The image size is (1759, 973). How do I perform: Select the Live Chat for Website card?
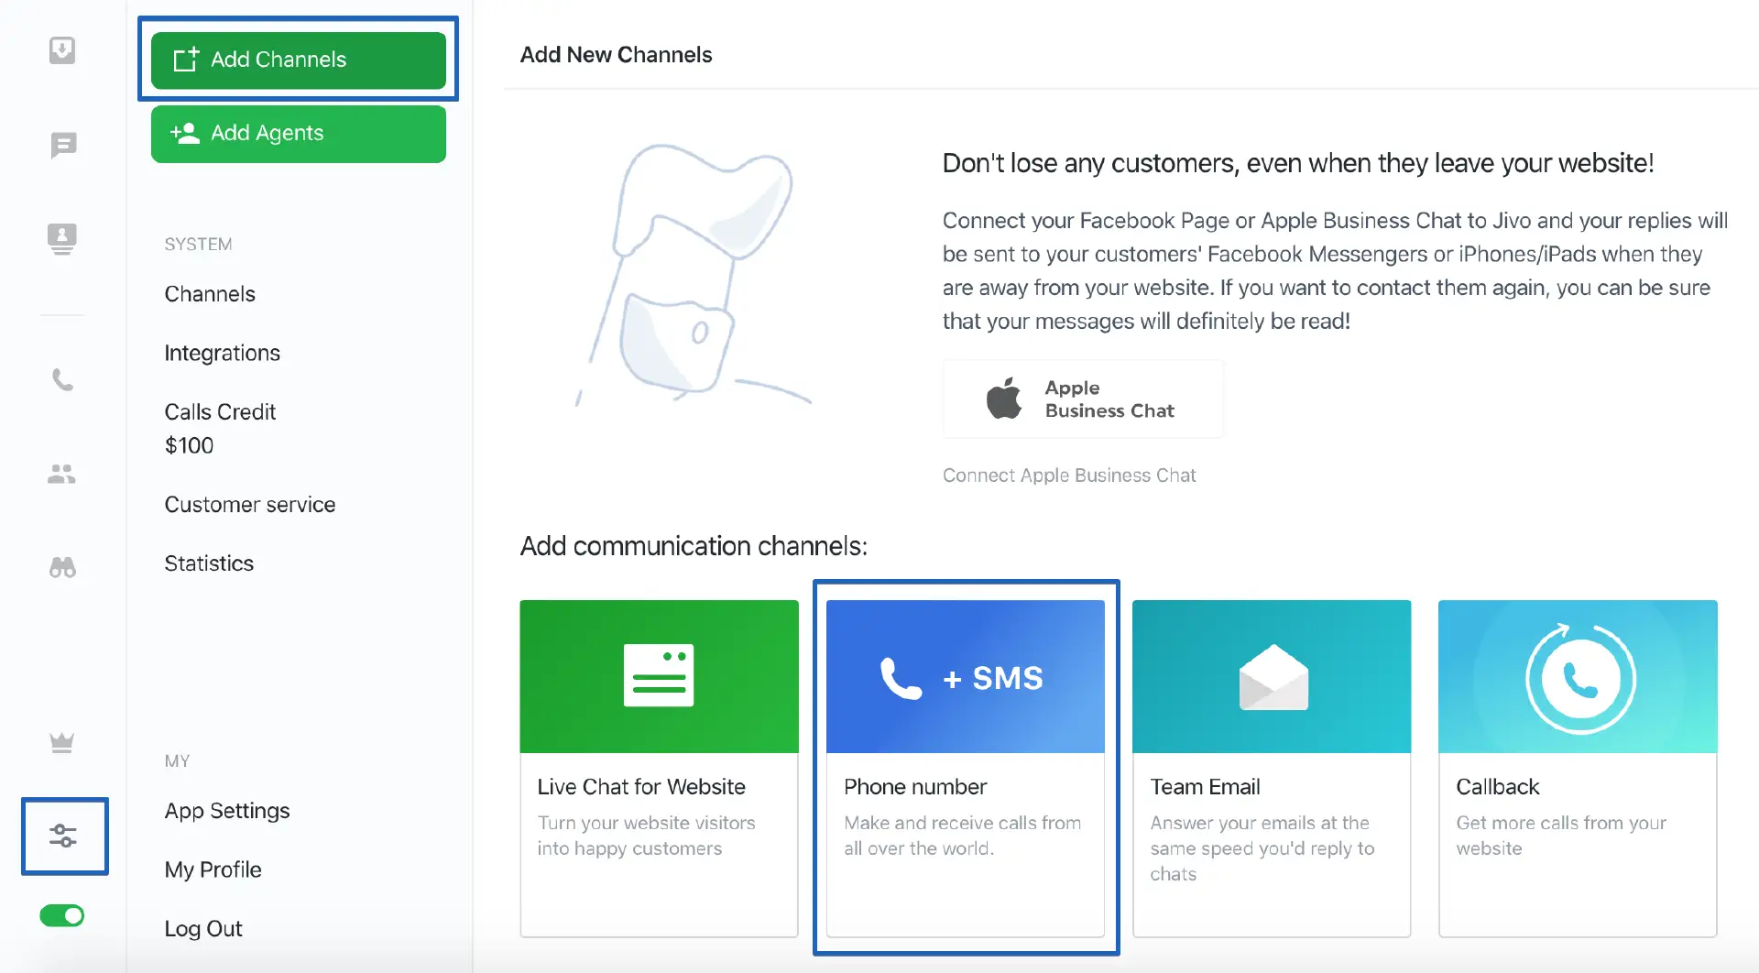click(x=660, y=768)
